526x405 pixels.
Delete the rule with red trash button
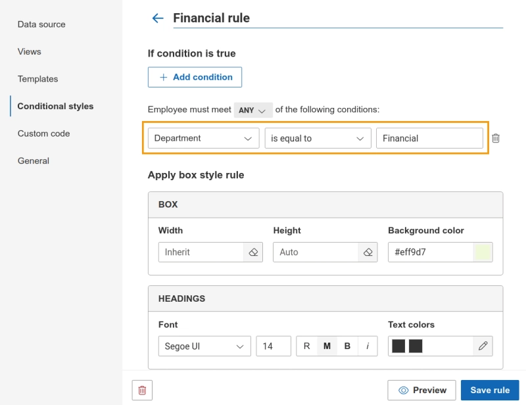[x=142, y=391]
